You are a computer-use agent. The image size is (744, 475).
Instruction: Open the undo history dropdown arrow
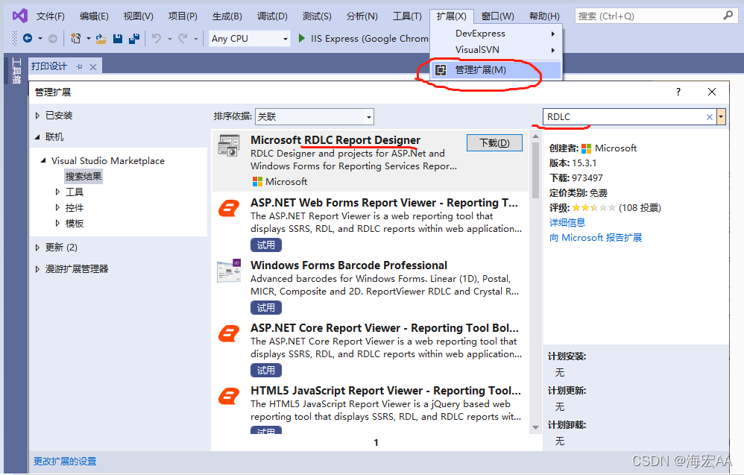pos(169,39)
